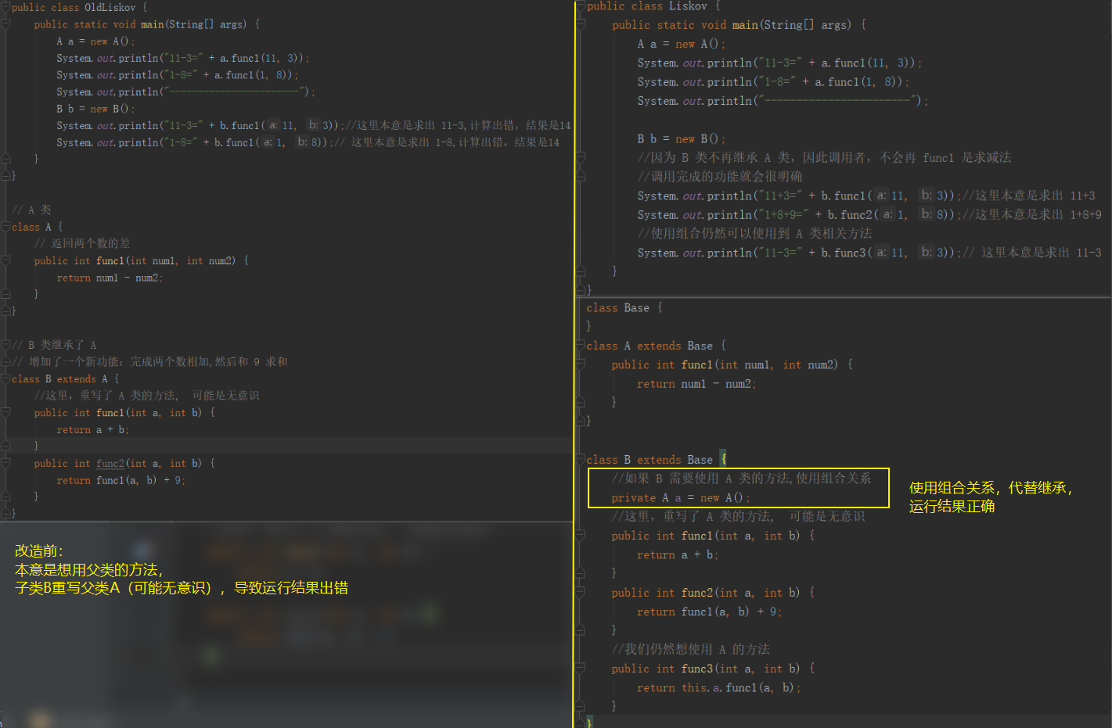Click 'return this.a.func1(a, b);' line
This screenshot has height=728, width=1112.
(x=719, y=688)
